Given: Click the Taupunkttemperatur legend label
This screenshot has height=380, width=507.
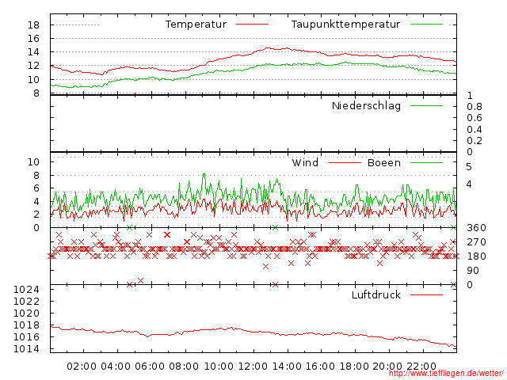Looking at the screenshot, I should [x=345, y=25].
